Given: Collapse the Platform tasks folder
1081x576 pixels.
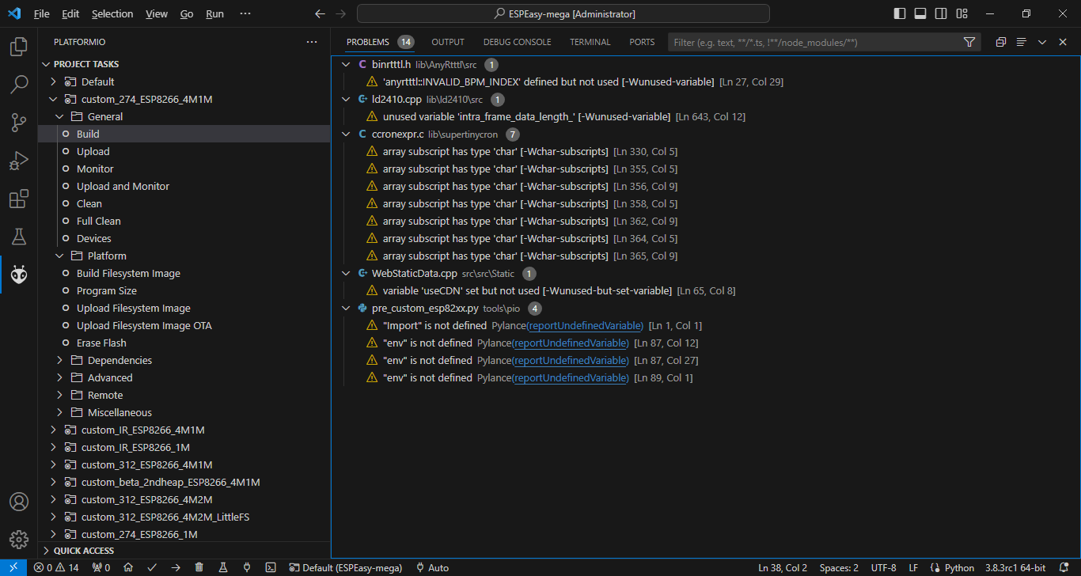Looking at the screenshot, I should coord(59,256).
